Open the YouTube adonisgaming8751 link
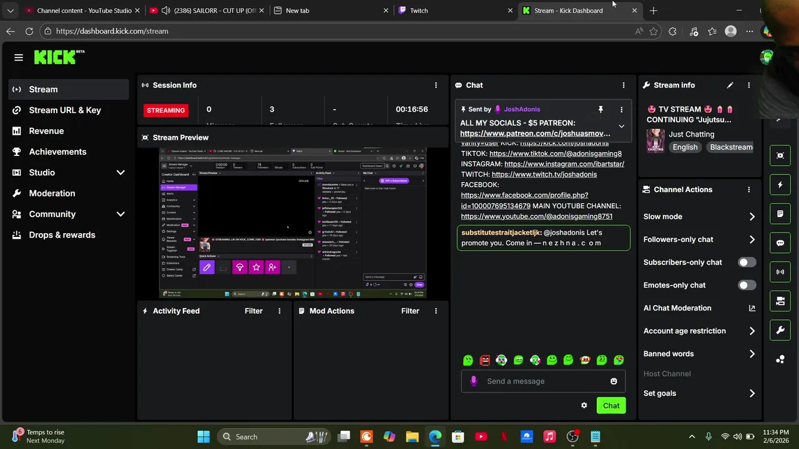This screenshot has height=449, width=799. pos(536,216)
